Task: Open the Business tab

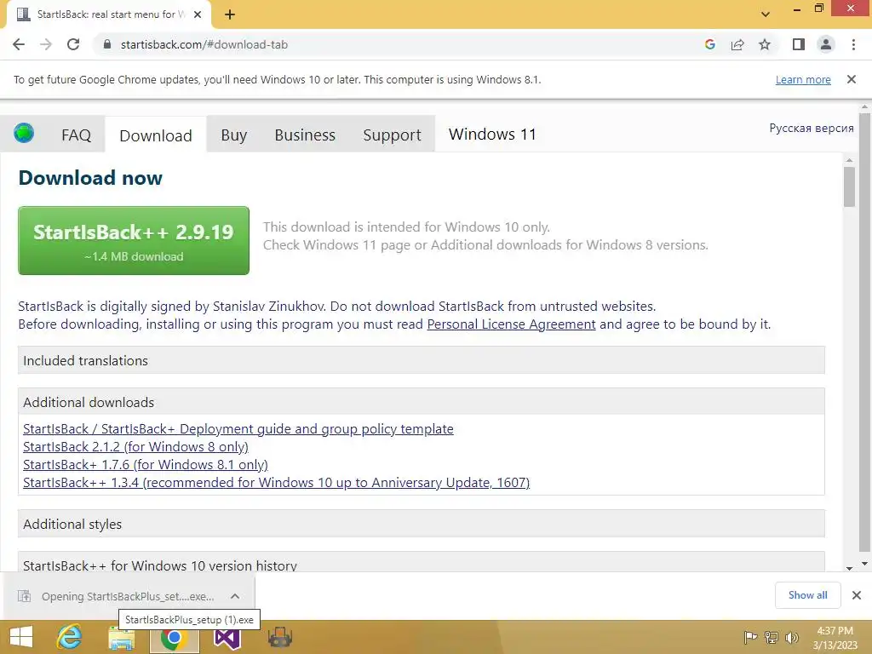Action: point(305,135)
